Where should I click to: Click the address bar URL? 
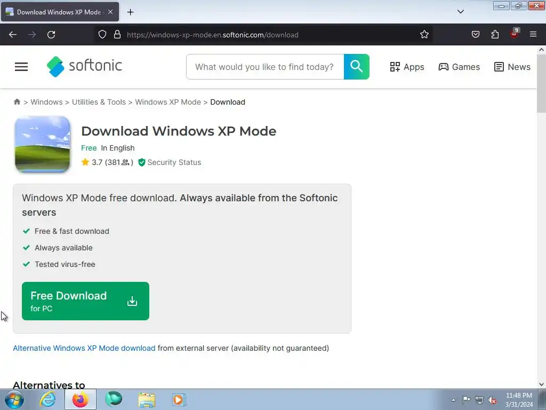pos(212,35)
